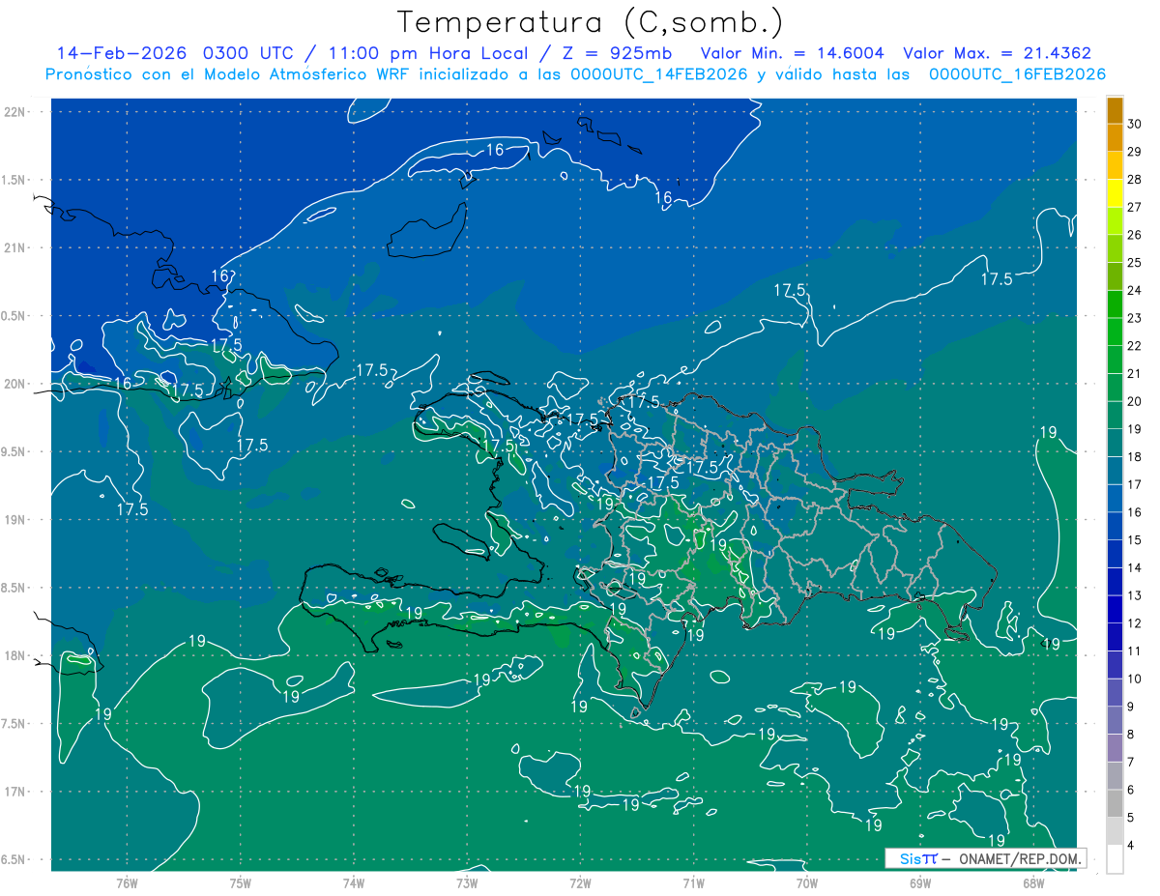The height and width of the screenshot is (896, 1160).
Task: Pick the yellow legend color between 27 and 28
Action: (x=1115, y=193)
